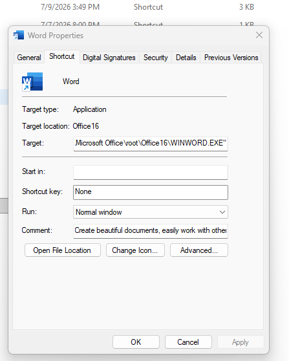The width and height of the screenshot is (289, 361).
Task: Close the Word Properties dialog
Action: (x=259, y=35)
